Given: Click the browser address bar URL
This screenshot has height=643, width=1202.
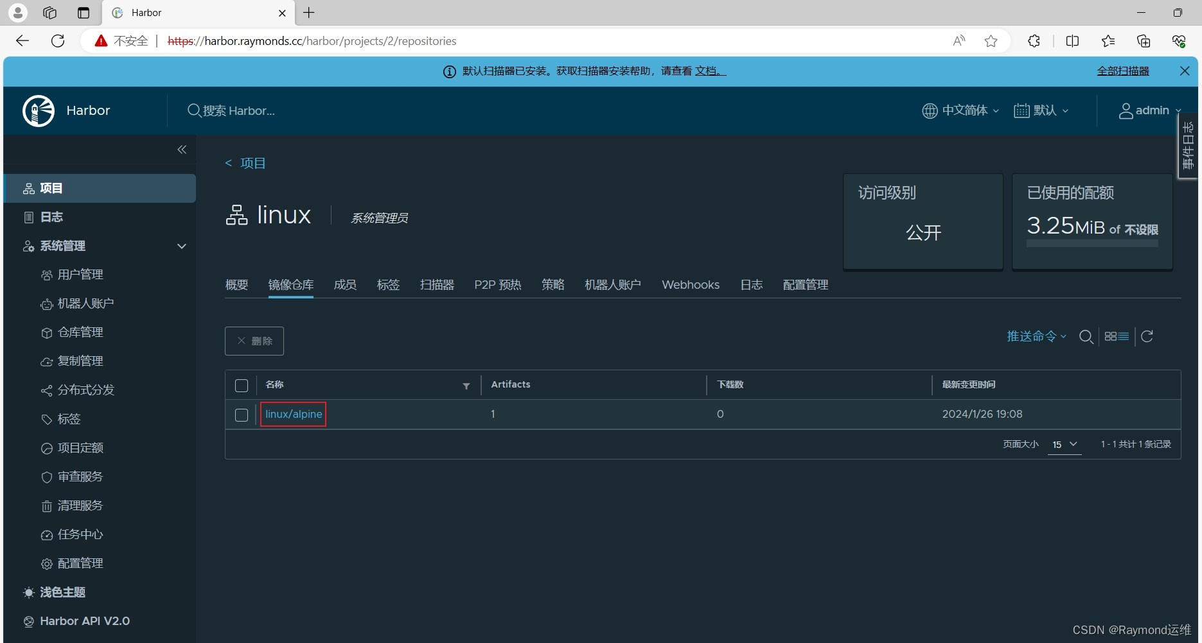Looking at the screenshot, I should (x=312, y=41).
